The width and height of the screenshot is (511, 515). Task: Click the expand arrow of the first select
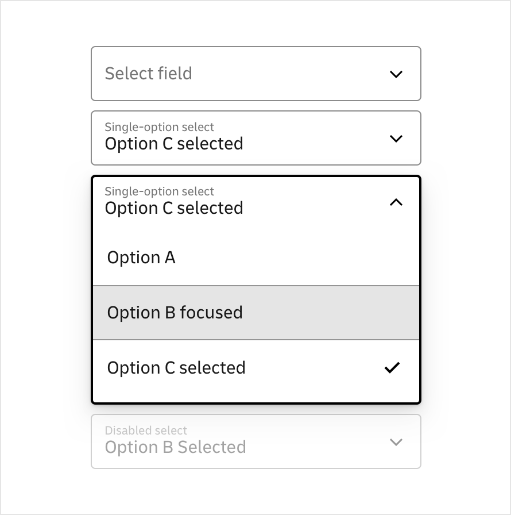395,74
